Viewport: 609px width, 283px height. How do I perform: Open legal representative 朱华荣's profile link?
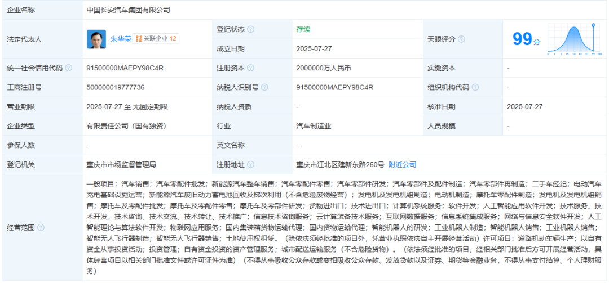pyautogui.click(x=121, y=39)
